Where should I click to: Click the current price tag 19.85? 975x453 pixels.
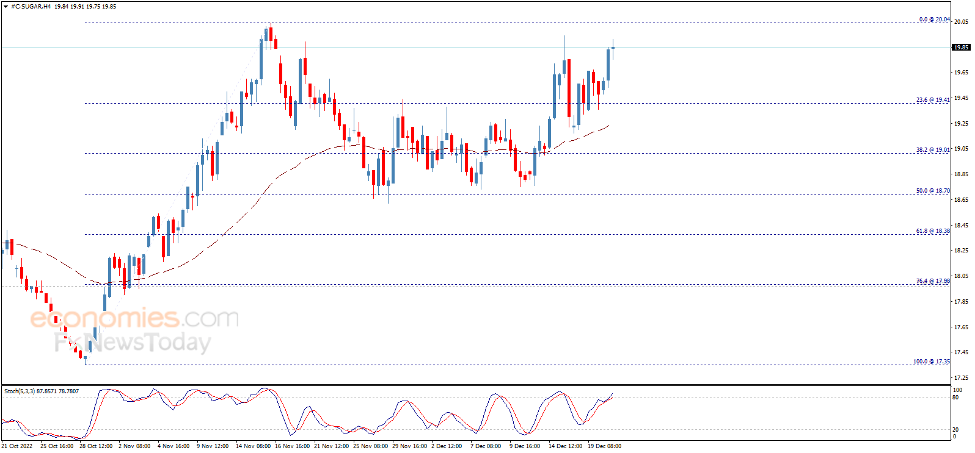(962, 47)
